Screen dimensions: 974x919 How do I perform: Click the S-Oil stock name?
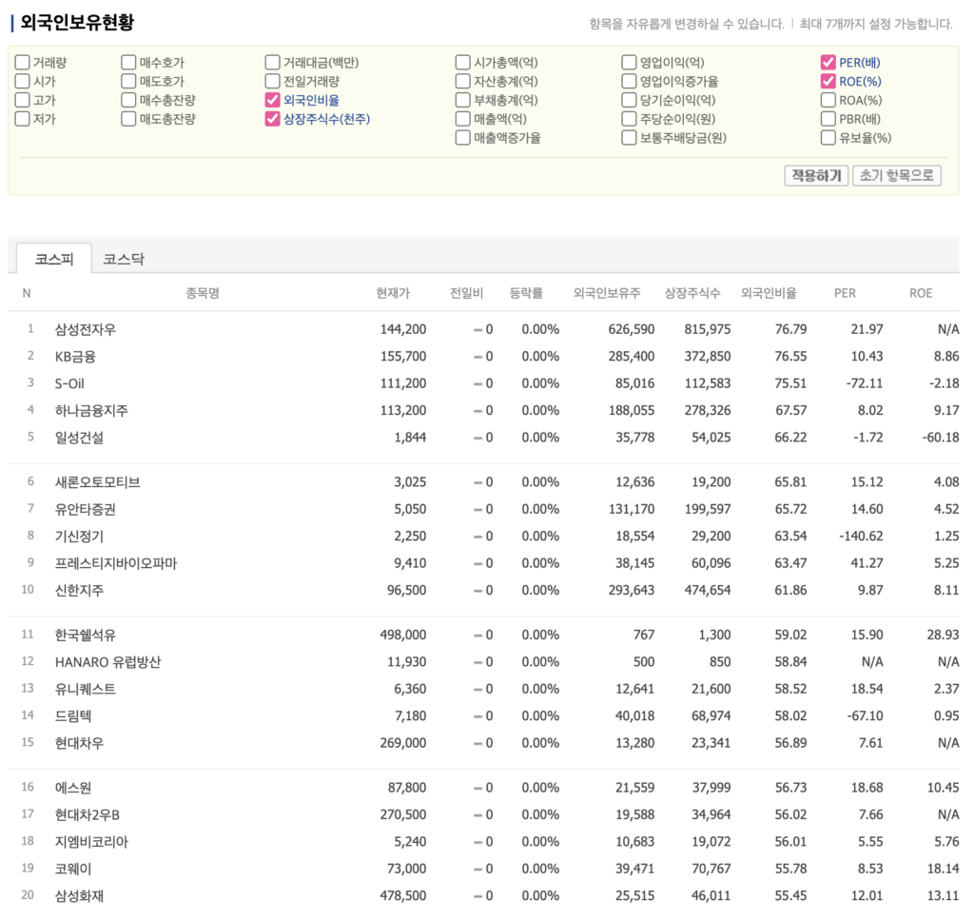[69, 383]
